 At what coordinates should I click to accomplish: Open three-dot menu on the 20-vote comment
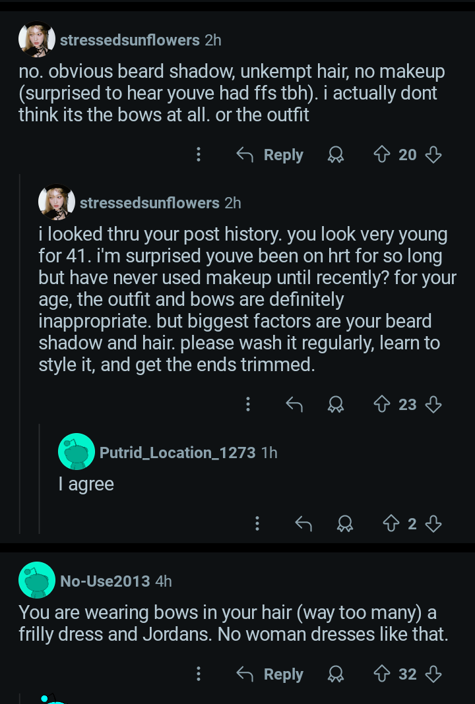tap(198, 155)
